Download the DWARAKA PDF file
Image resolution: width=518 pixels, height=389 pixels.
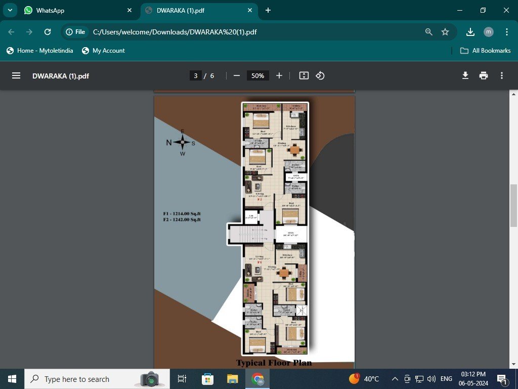tap(465, 75)
